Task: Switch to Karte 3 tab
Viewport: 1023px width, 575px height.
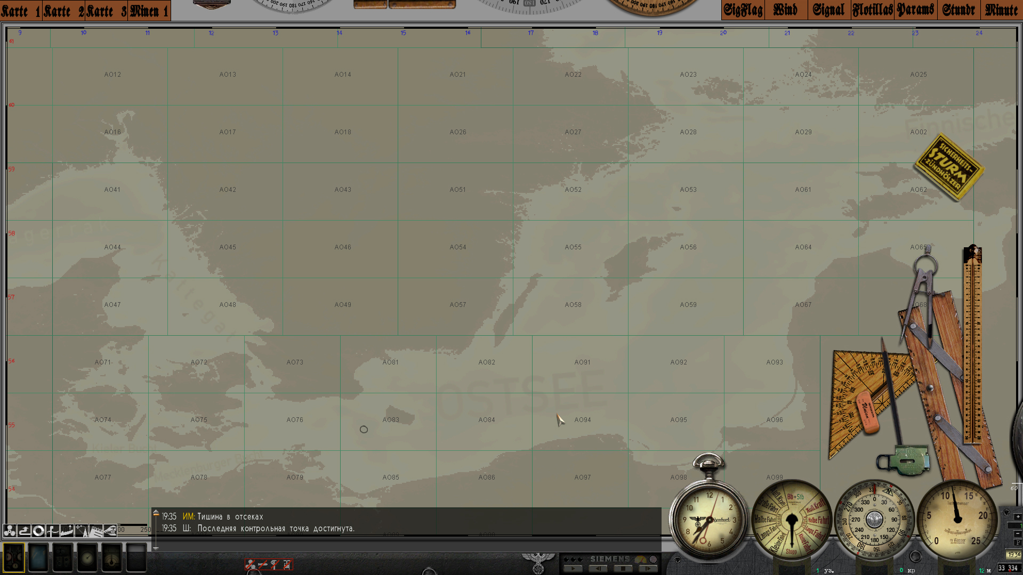Action: [107, 11]
